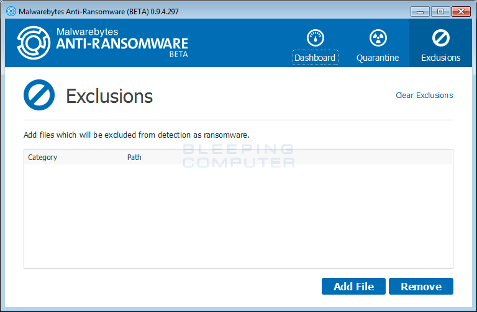Sort by the Path column header

(134, 158)
